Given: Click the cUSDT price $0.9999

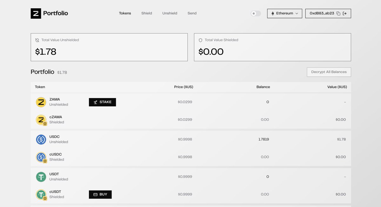Looking at the screenshot, I should click(x=185, y=194).
